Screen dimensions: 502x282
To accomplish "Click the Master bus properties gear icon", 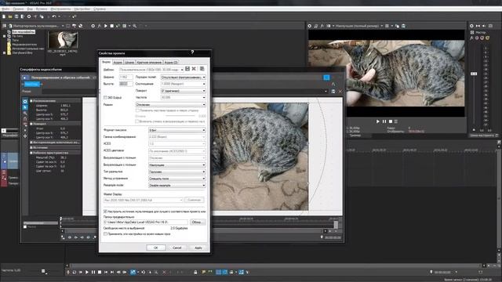I will click(x=471, y=26).
